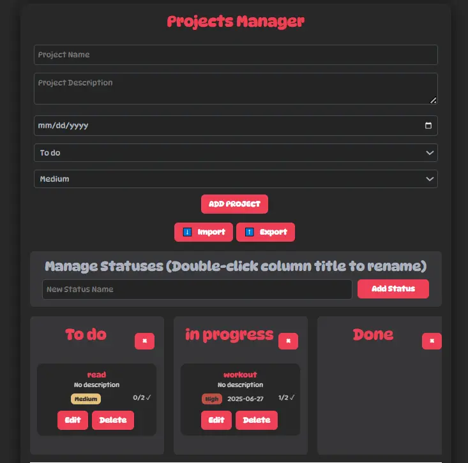The width and height of the screenshot is (468, 463).
Task: Click the Import button
Action: coord(204,232)
